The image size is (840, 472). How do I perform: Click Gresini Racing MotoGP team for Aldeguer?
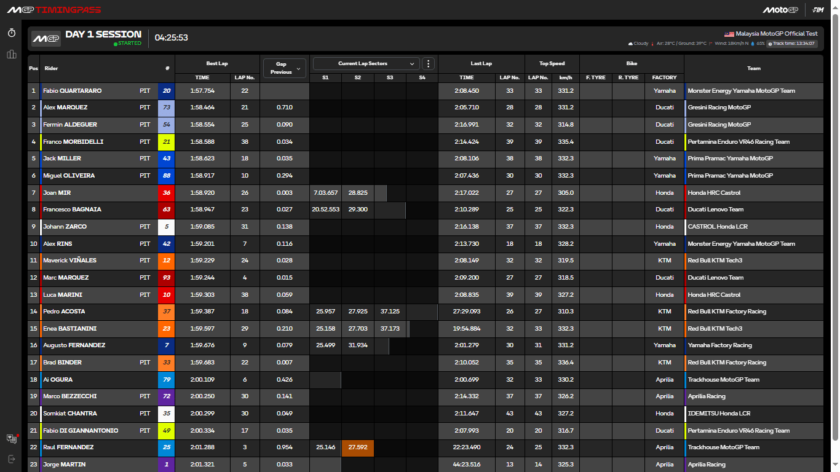[719, 125]
